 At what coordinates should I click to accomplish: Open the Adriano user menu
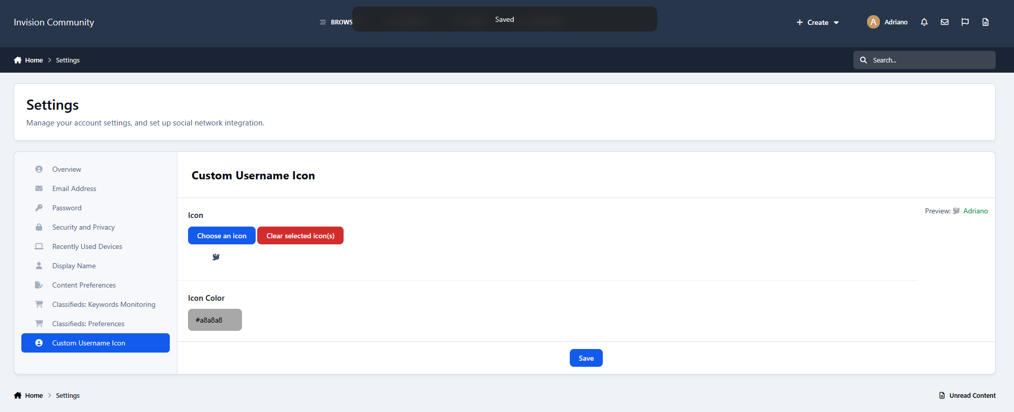896,22
